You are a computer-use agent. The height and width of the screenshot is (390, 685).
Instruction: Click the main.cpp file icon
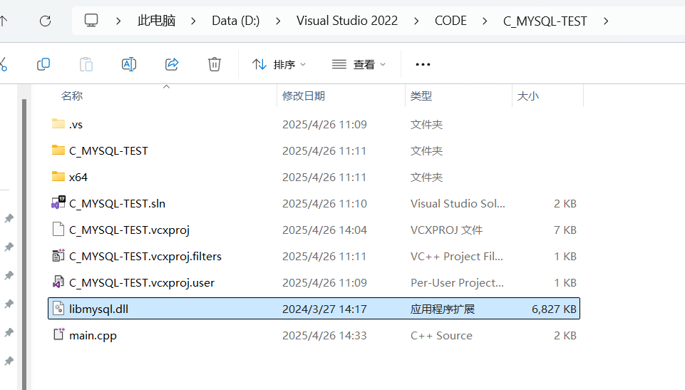pos(58,335)
